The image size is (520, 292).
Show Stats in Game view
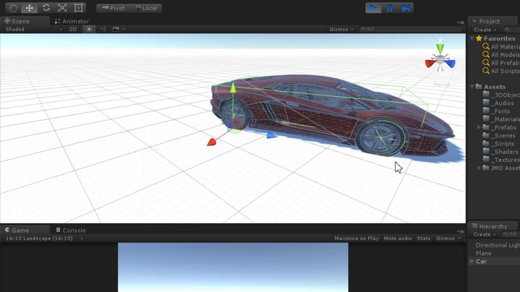[424, 238]
